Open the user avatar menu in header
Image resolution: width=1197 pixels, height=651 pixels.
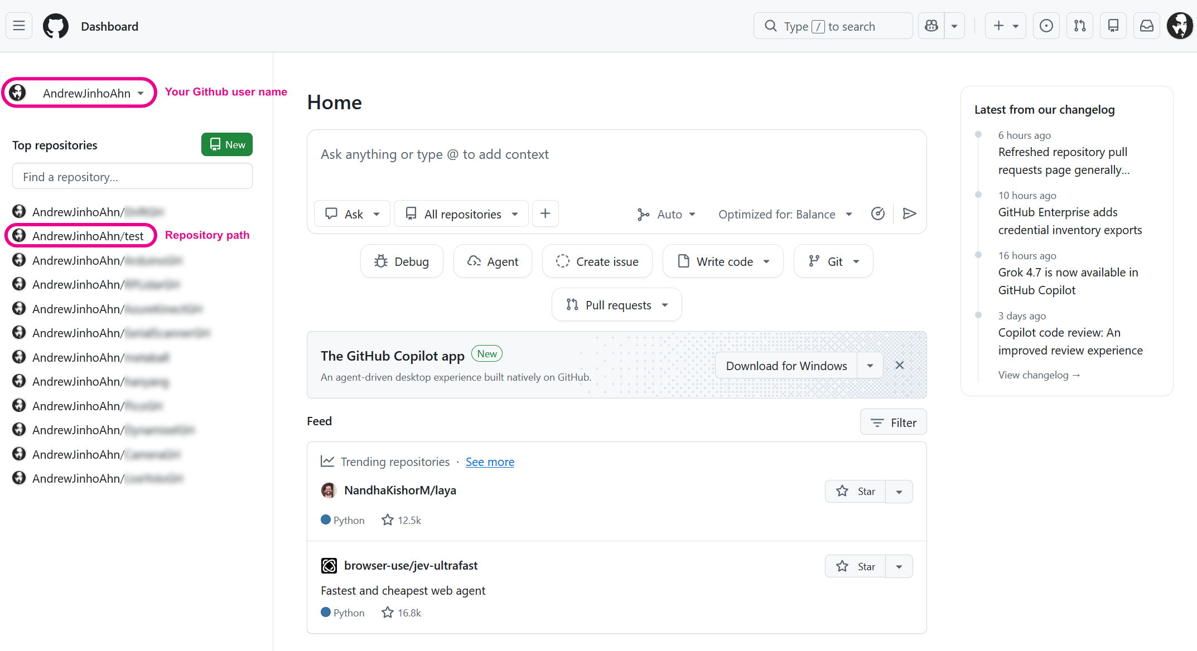coord(1180,26)
